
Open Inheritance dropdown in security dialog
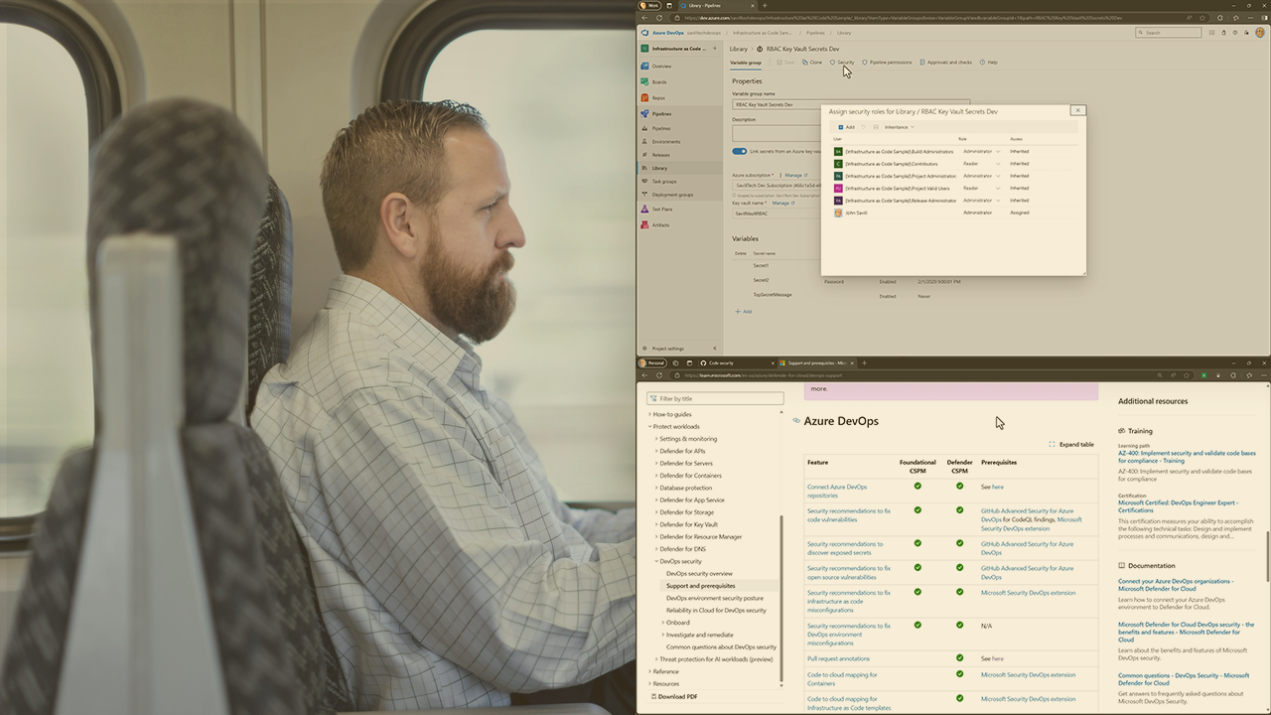point(899,127)
